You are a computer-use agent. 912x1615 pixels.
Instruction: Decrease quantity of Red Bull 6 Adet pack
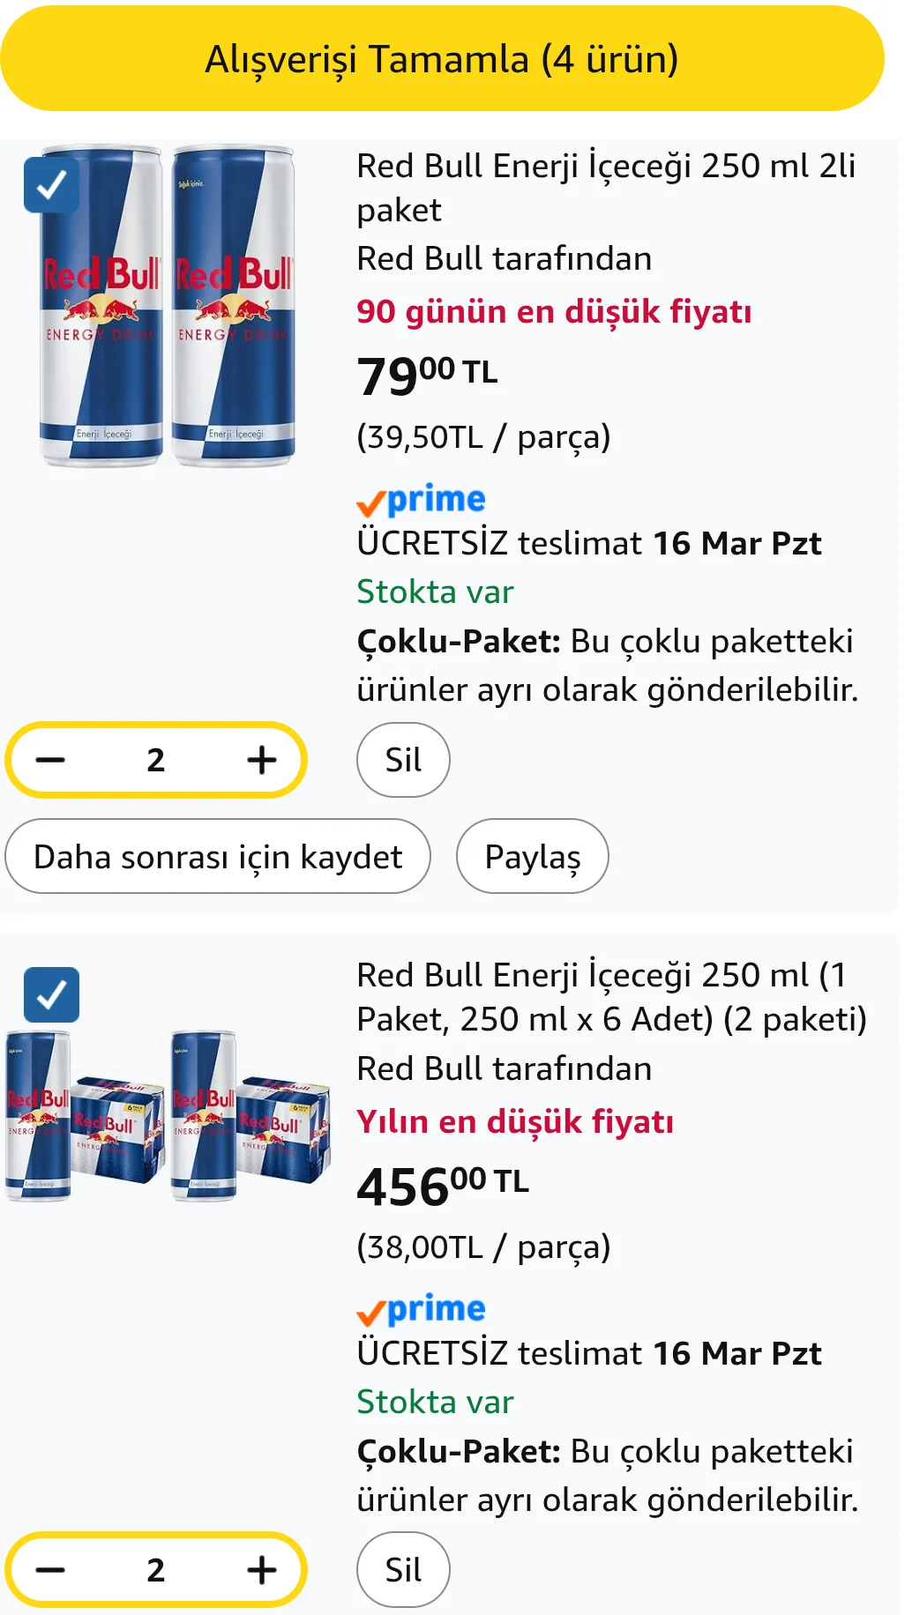50,1570
